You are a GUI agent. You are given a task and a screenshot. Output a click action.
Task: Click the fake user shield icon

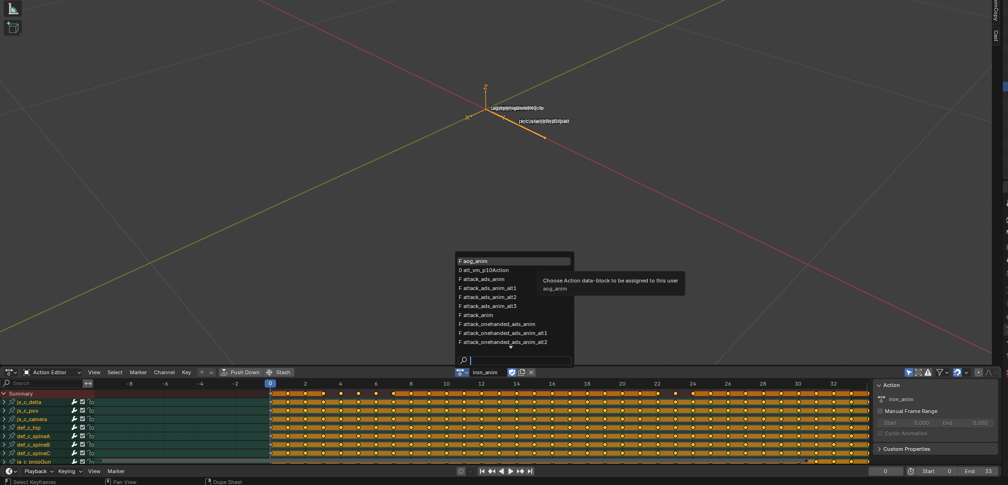point(512,372)
